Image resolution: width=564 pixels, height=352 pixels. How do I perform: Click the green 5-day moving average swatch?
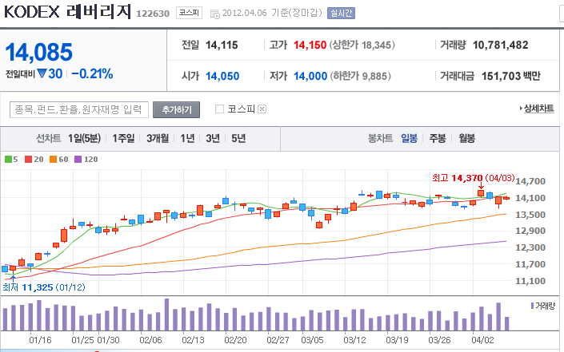pos(8,159)
